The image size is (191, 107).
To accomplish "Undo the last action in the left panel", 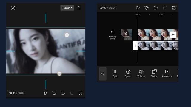I will 63,93.
